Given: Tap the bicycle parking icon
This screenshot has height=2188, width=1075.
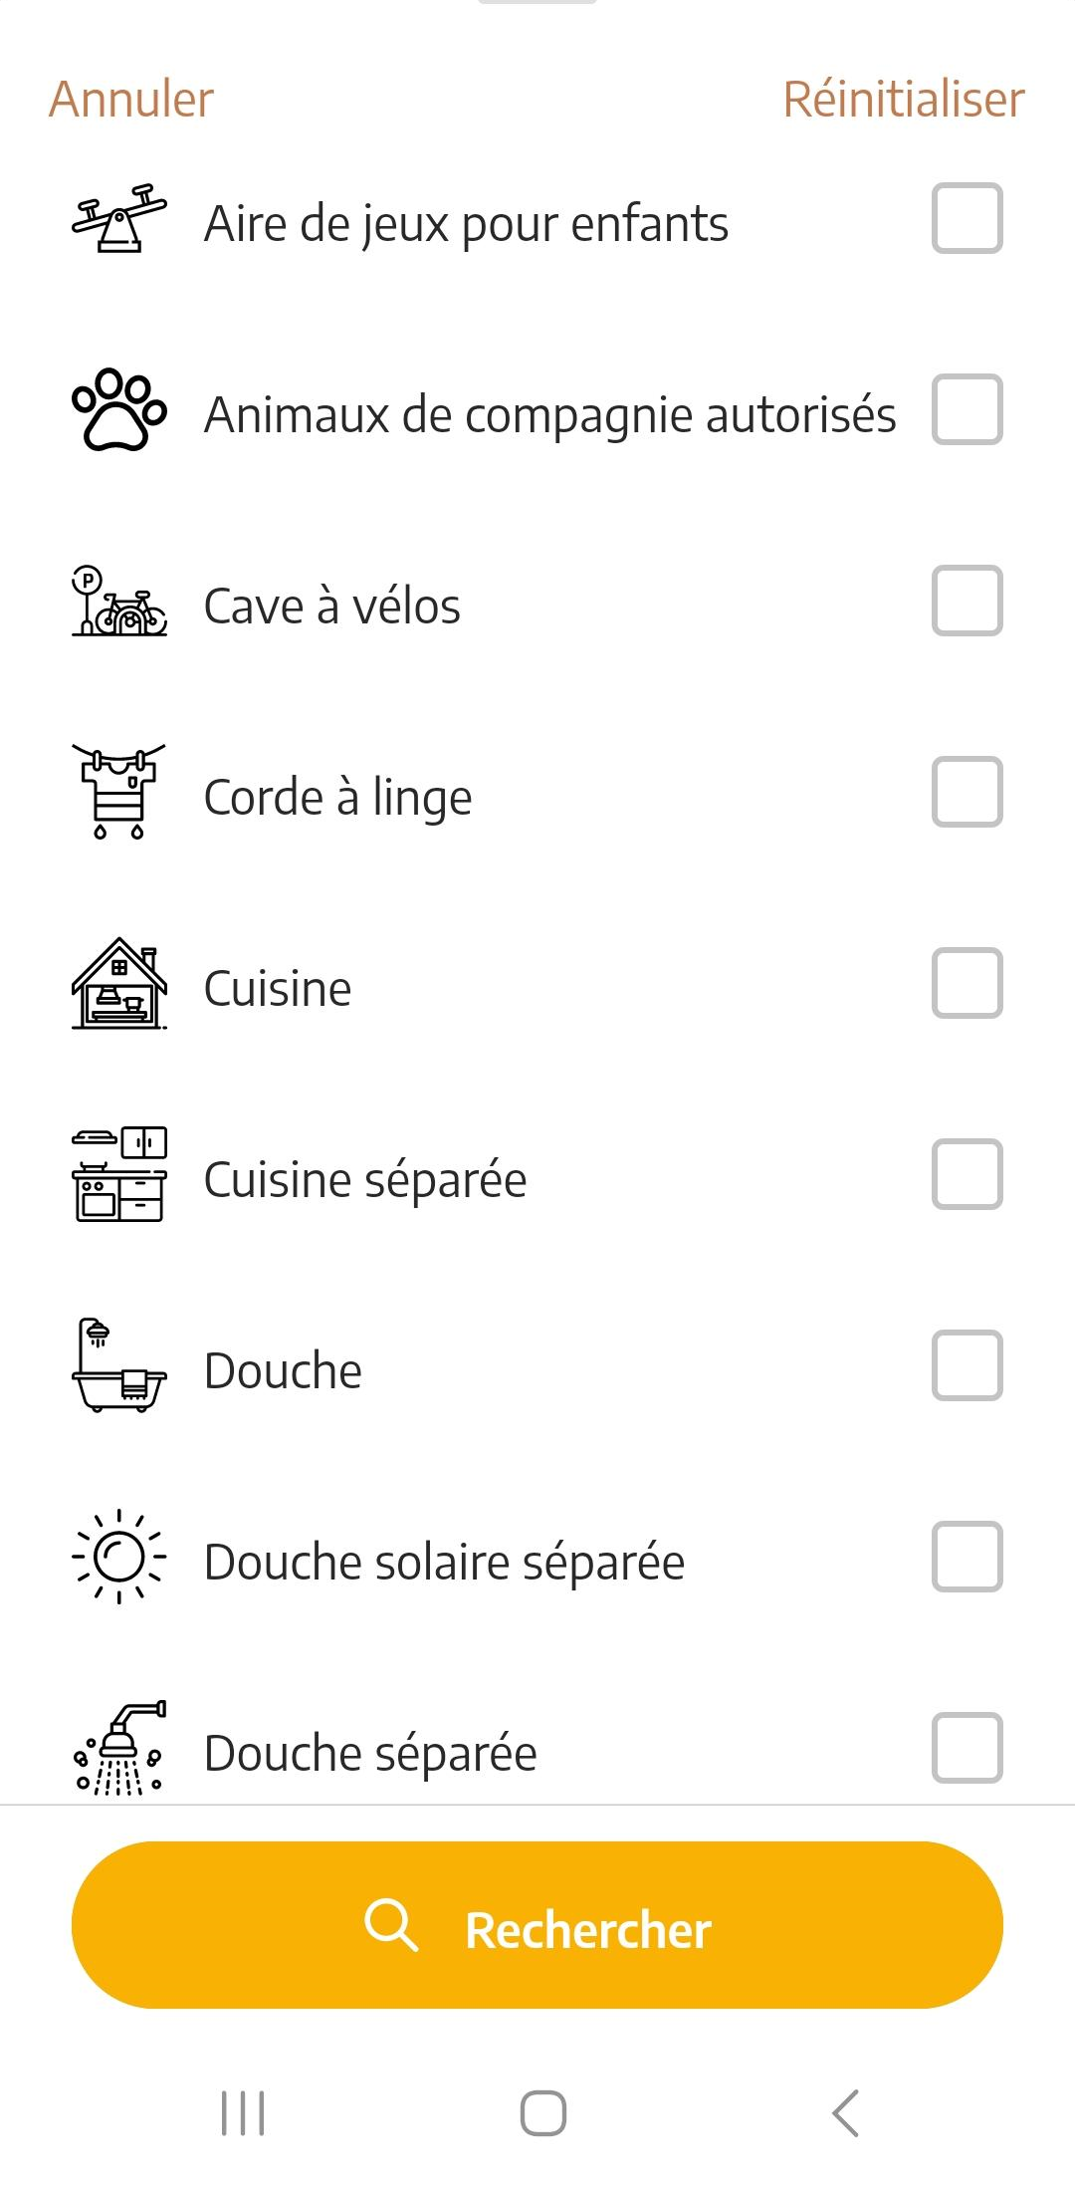Looking at the screenshot, I should (119, 601).
